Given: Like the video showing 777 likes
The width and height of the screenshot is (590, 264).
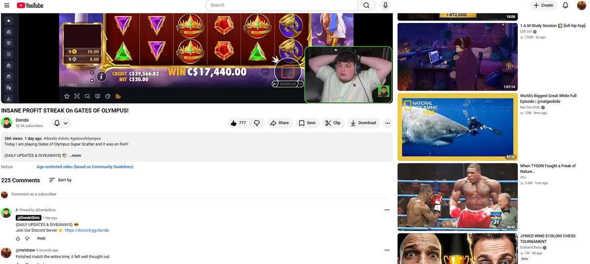Looking at the screenshot, I should 239,123.
